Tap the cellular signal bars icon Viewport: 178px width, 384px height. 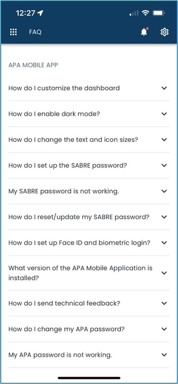click(134, 13)
